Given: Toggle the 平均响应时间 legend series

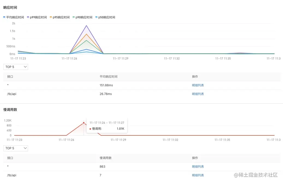Looking at the screenshot, I should pyautogui.click(x=14, y=17).
